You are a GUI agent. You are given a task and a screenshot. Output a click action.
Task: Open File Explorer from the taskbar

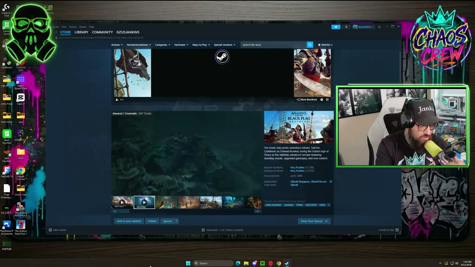coord(246,263)
